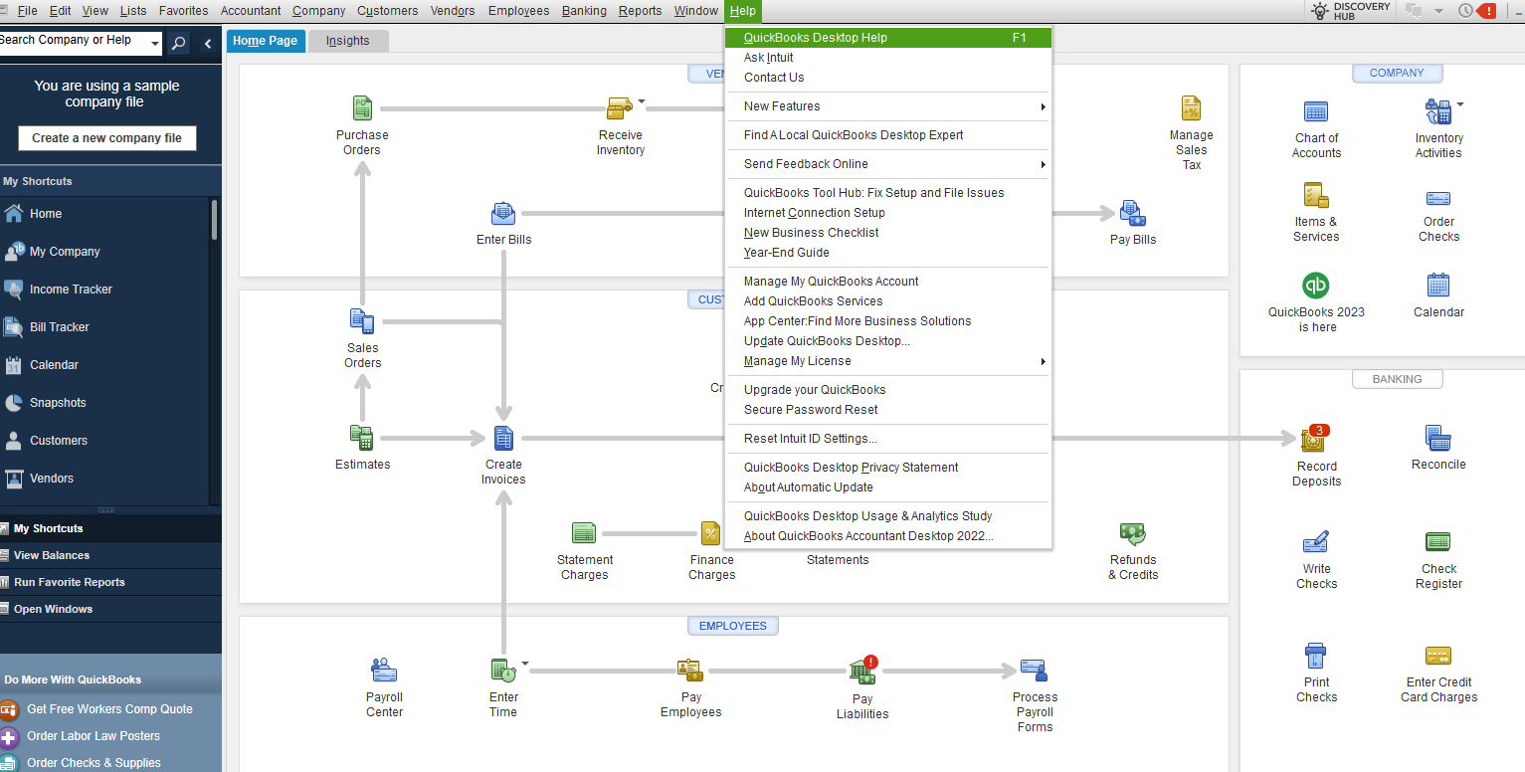Click the Finance Charges icon
The width and height of the screenshot is (1525, 772).
(x=710, y=533)
